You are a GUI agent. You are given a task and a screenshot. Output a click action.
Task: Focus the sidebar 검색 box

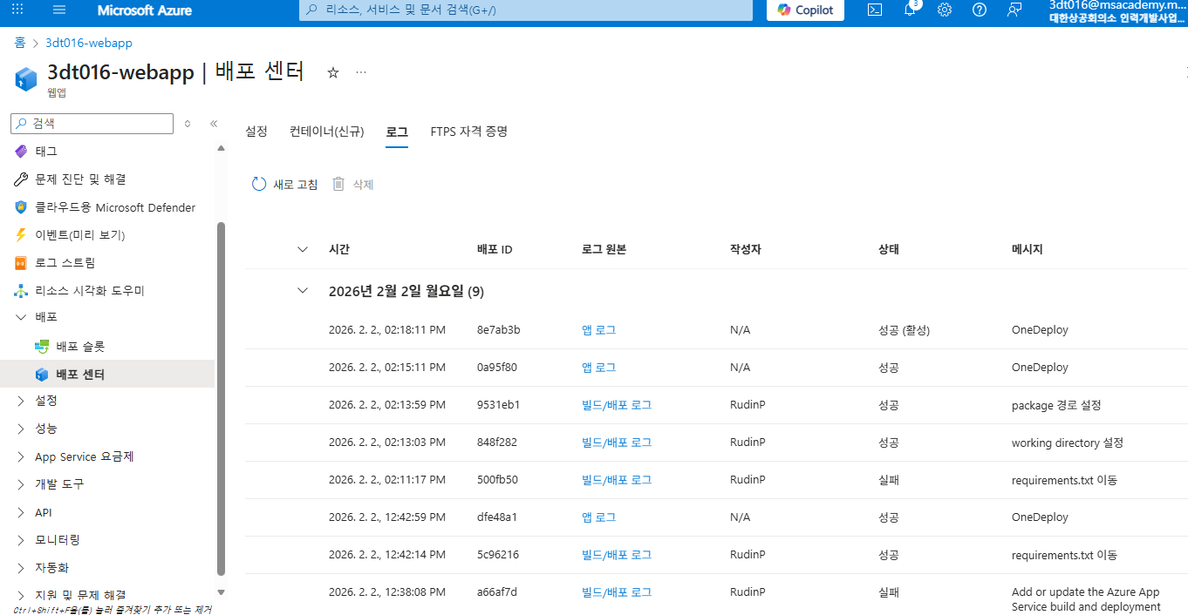point(92,124)
